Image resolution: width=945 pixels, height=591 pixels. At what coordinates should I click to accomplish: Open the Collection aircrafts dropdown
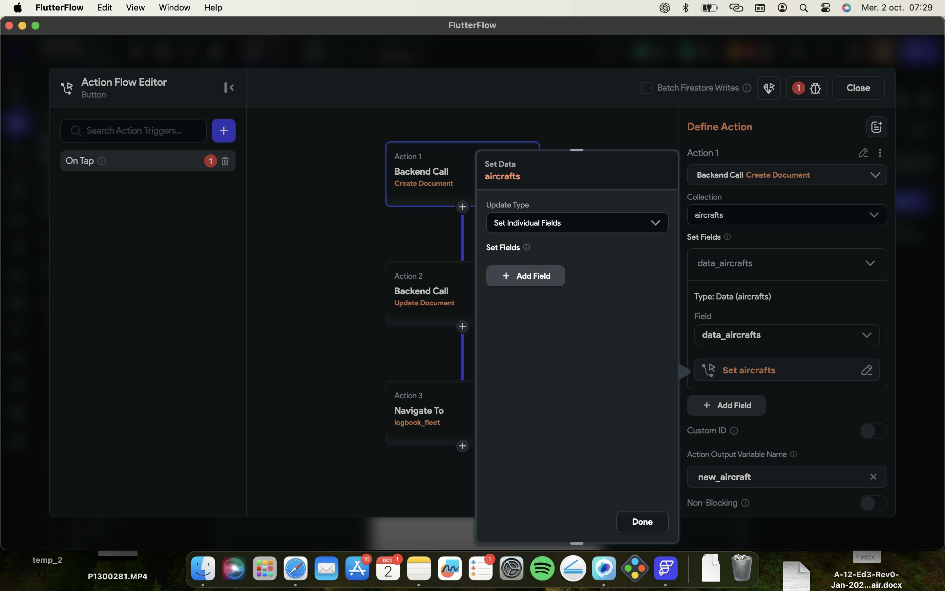click(787, 215)
